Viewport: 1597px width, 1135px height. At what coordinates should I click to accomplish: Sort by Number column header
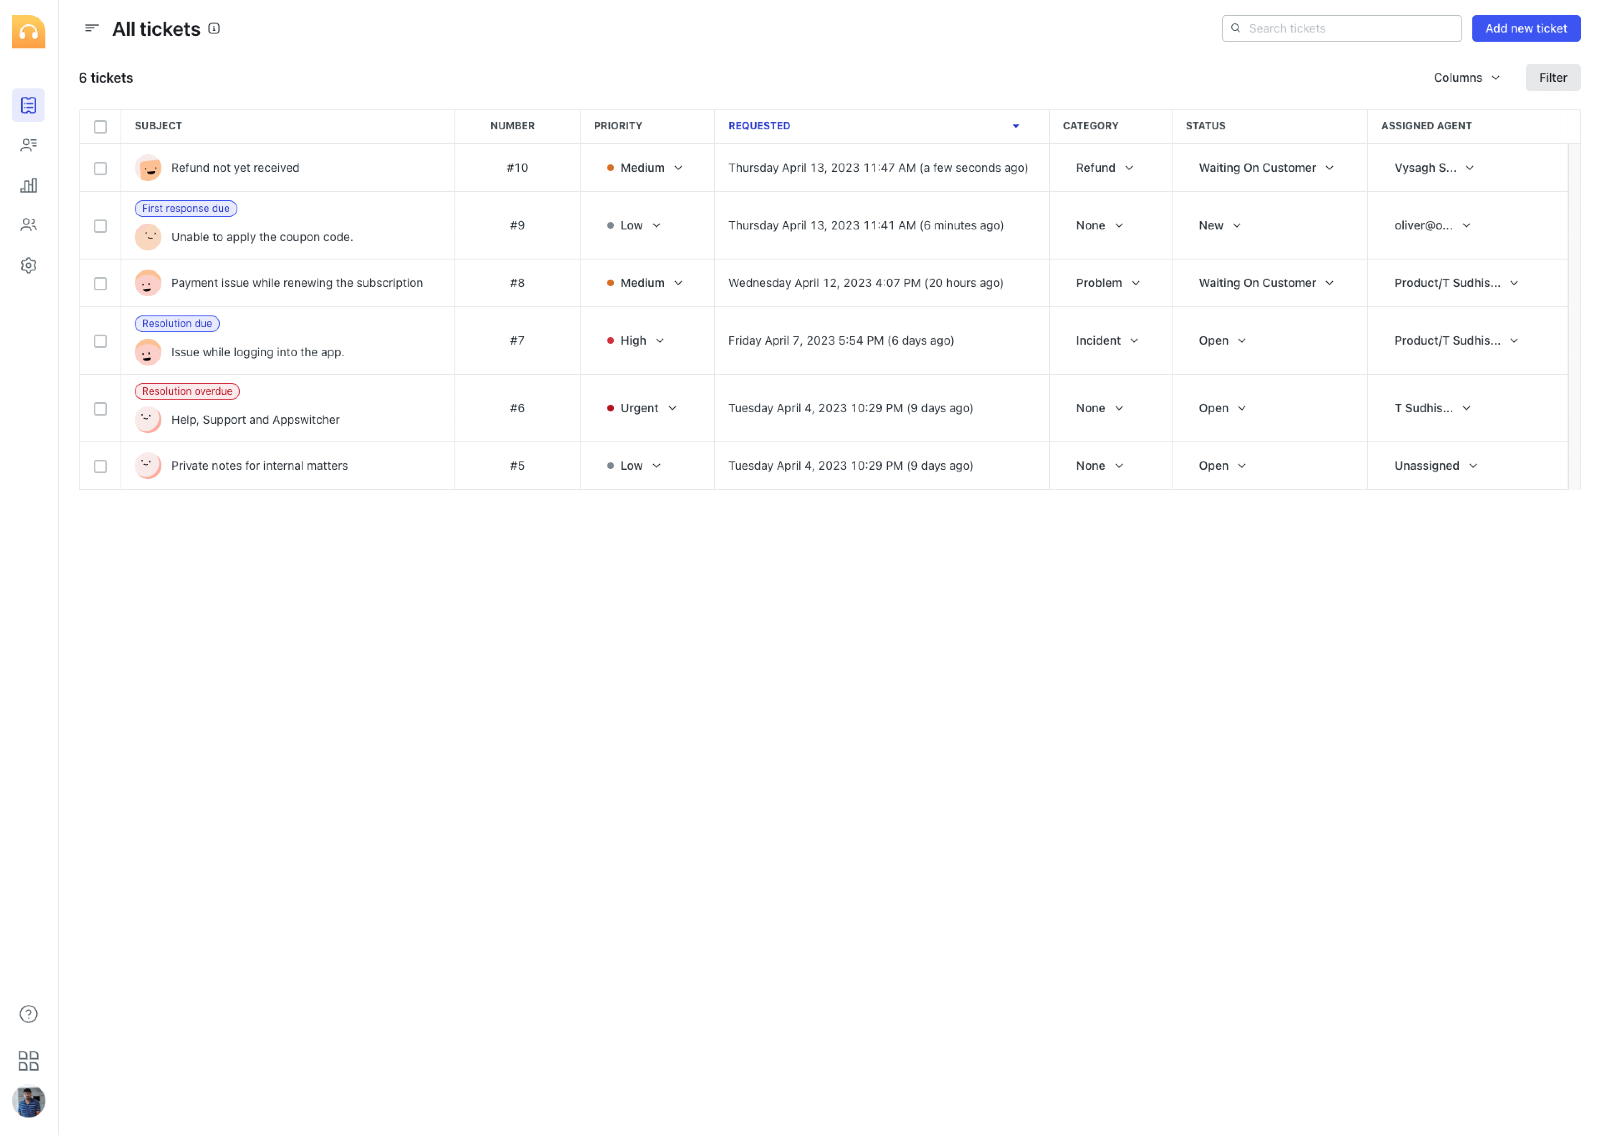coord(513,126)
